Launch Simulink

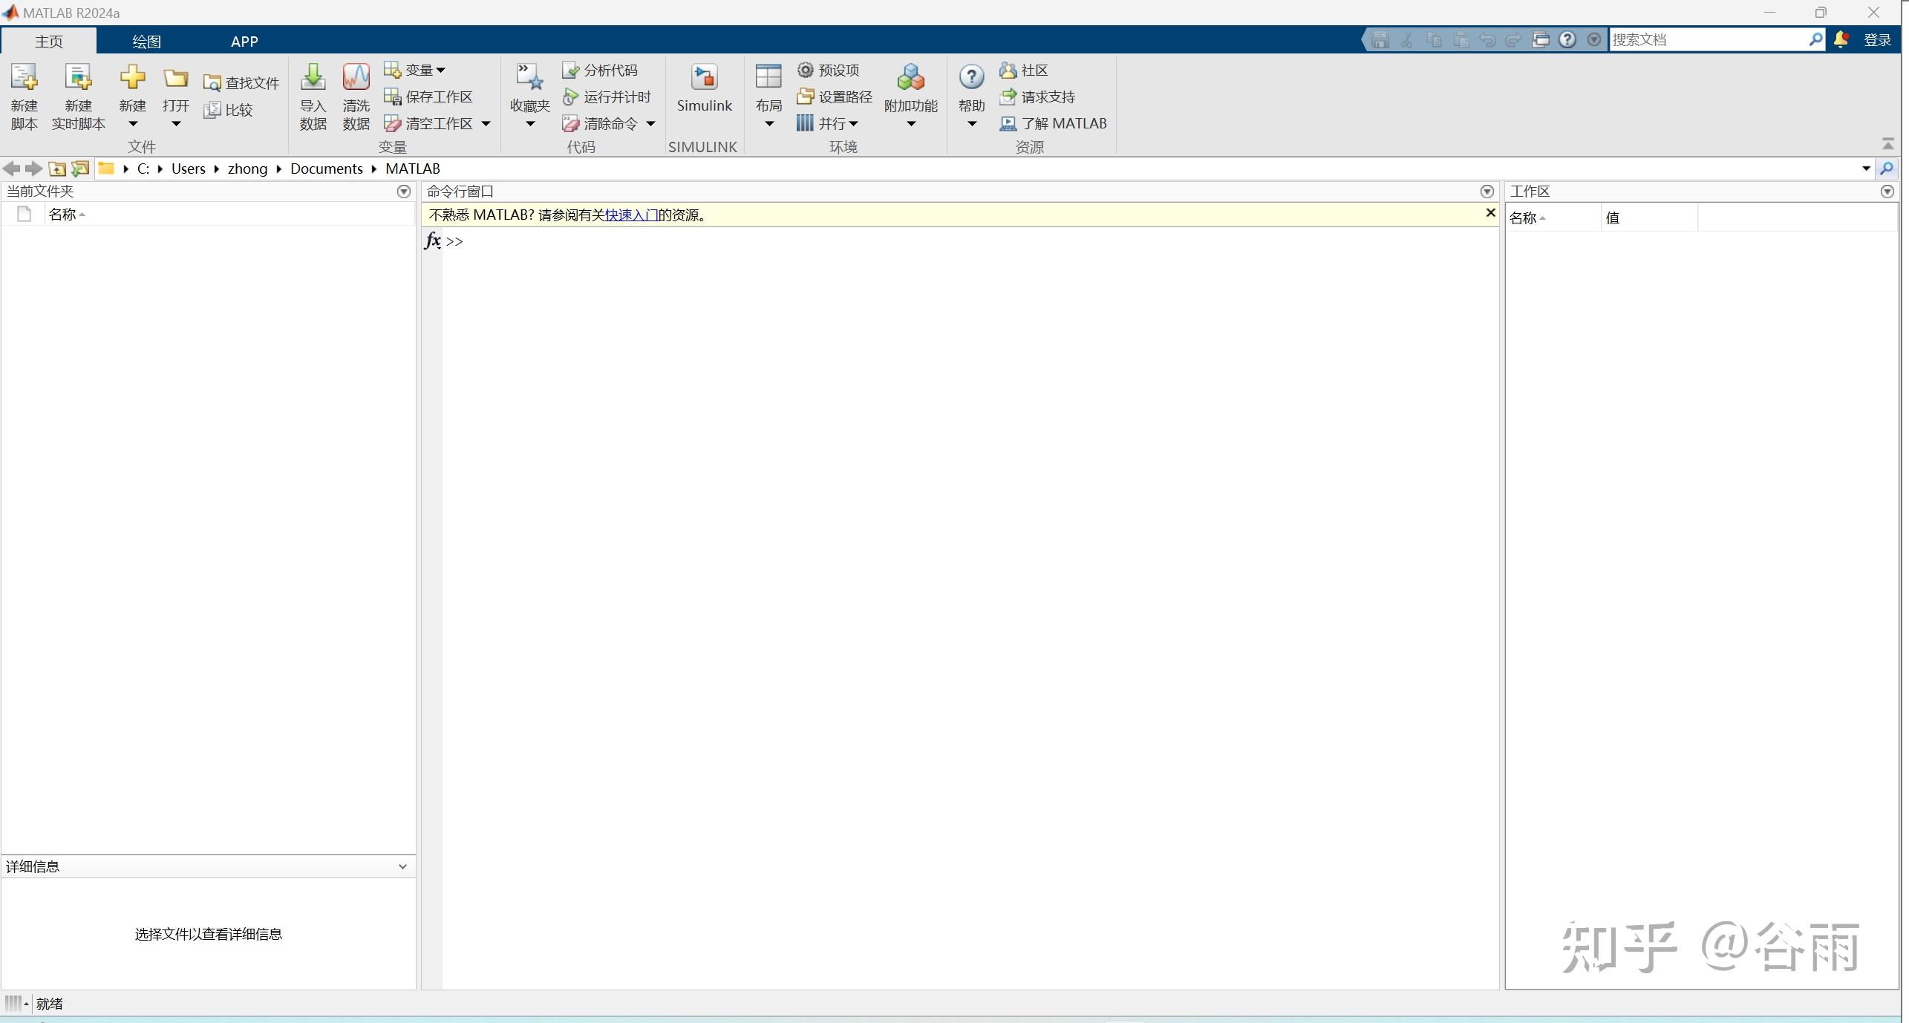(x=703, y=88)
